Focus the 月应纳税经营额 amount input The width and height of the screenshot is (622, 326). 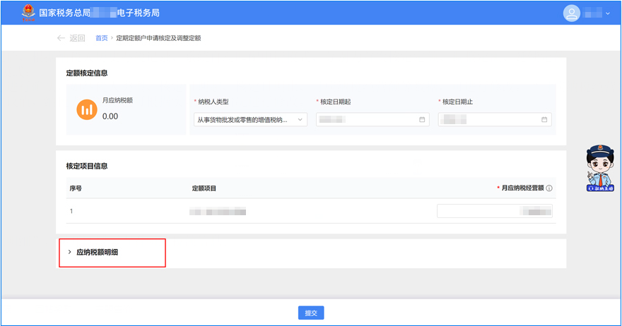(x=494, y=211)
